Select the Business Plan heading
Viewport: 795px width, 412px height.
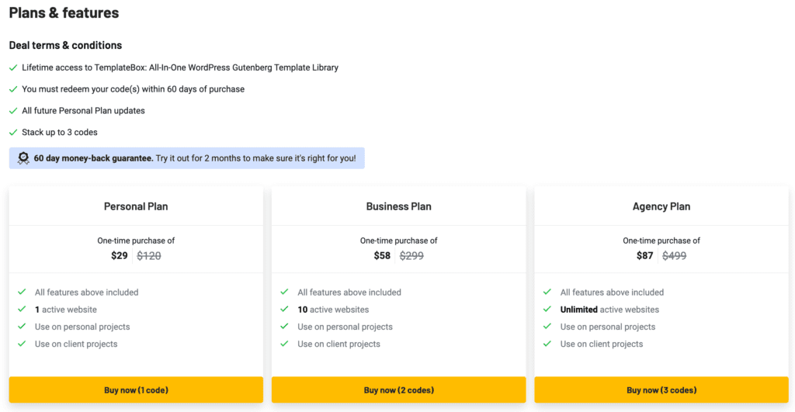[x=398, y=206]
